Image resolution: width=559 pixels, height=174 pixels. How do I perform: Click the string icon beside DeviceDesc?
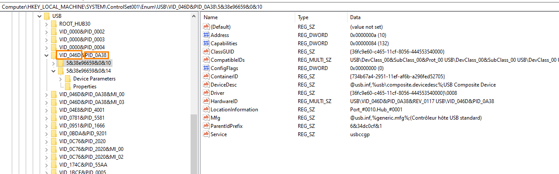[x=206, y=85]
